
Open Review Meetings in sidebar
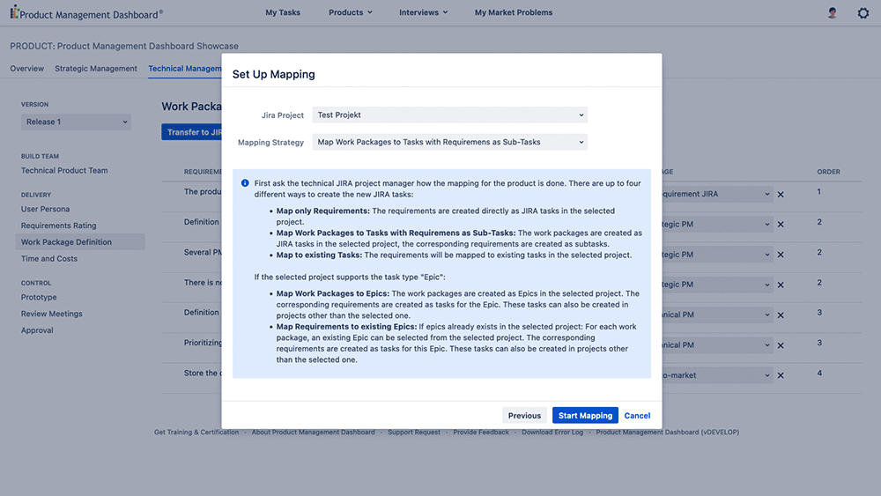coord(51,314)
